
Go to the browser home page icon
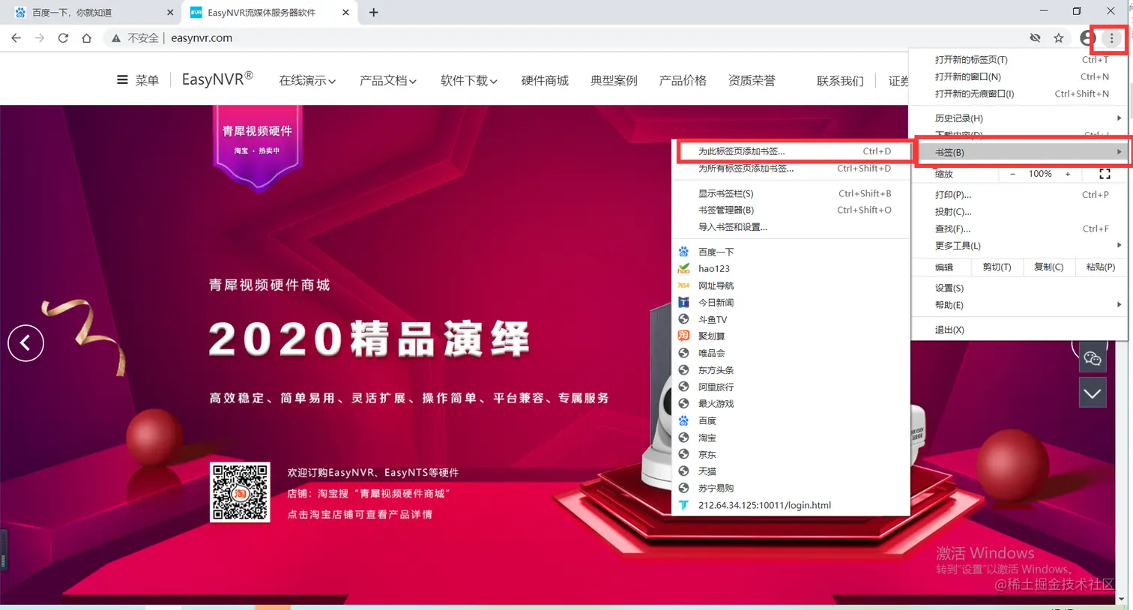point(87,38)
